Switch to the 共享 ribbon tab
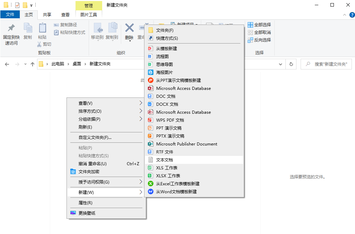 click(x=47, y=15)
